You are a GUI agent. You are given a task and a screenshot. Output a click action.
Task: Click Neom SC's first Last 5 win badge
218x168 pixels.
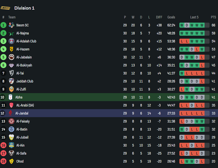[x=182, y=25]
